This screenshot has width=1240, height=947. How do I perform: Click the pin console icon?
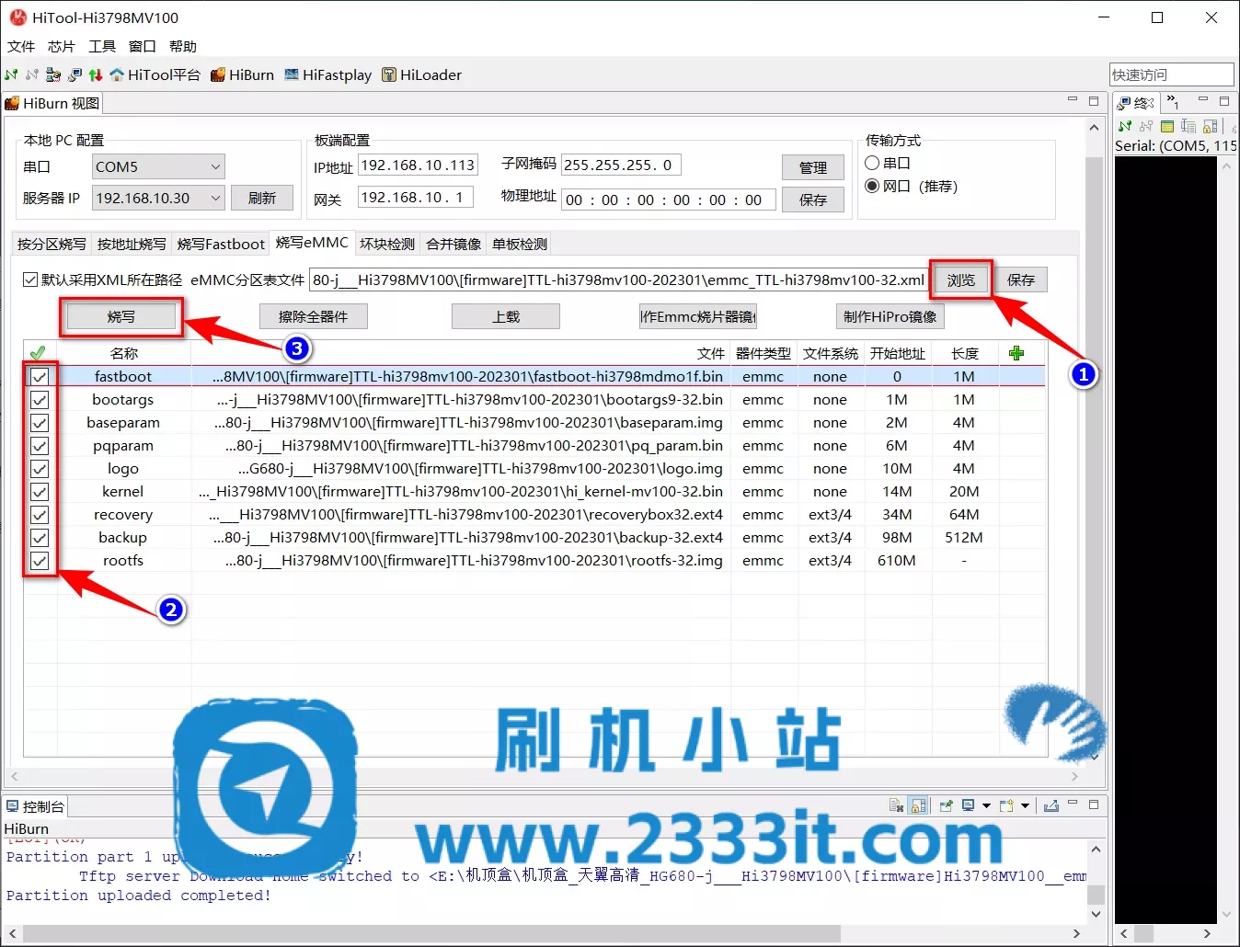pyautogui.click(x=945, y=806)
